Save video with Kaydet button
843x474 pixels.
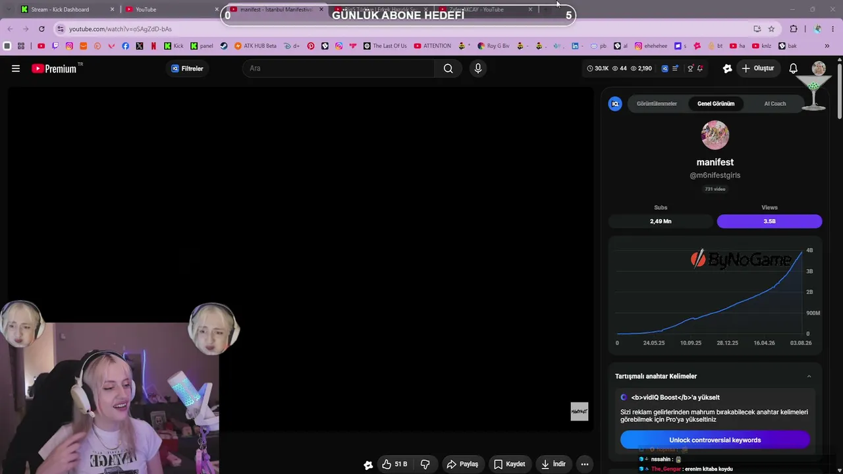pos(509,464)
